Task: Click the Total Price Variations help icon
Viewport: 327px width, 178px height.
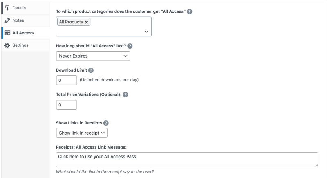Action: (125, 95)
